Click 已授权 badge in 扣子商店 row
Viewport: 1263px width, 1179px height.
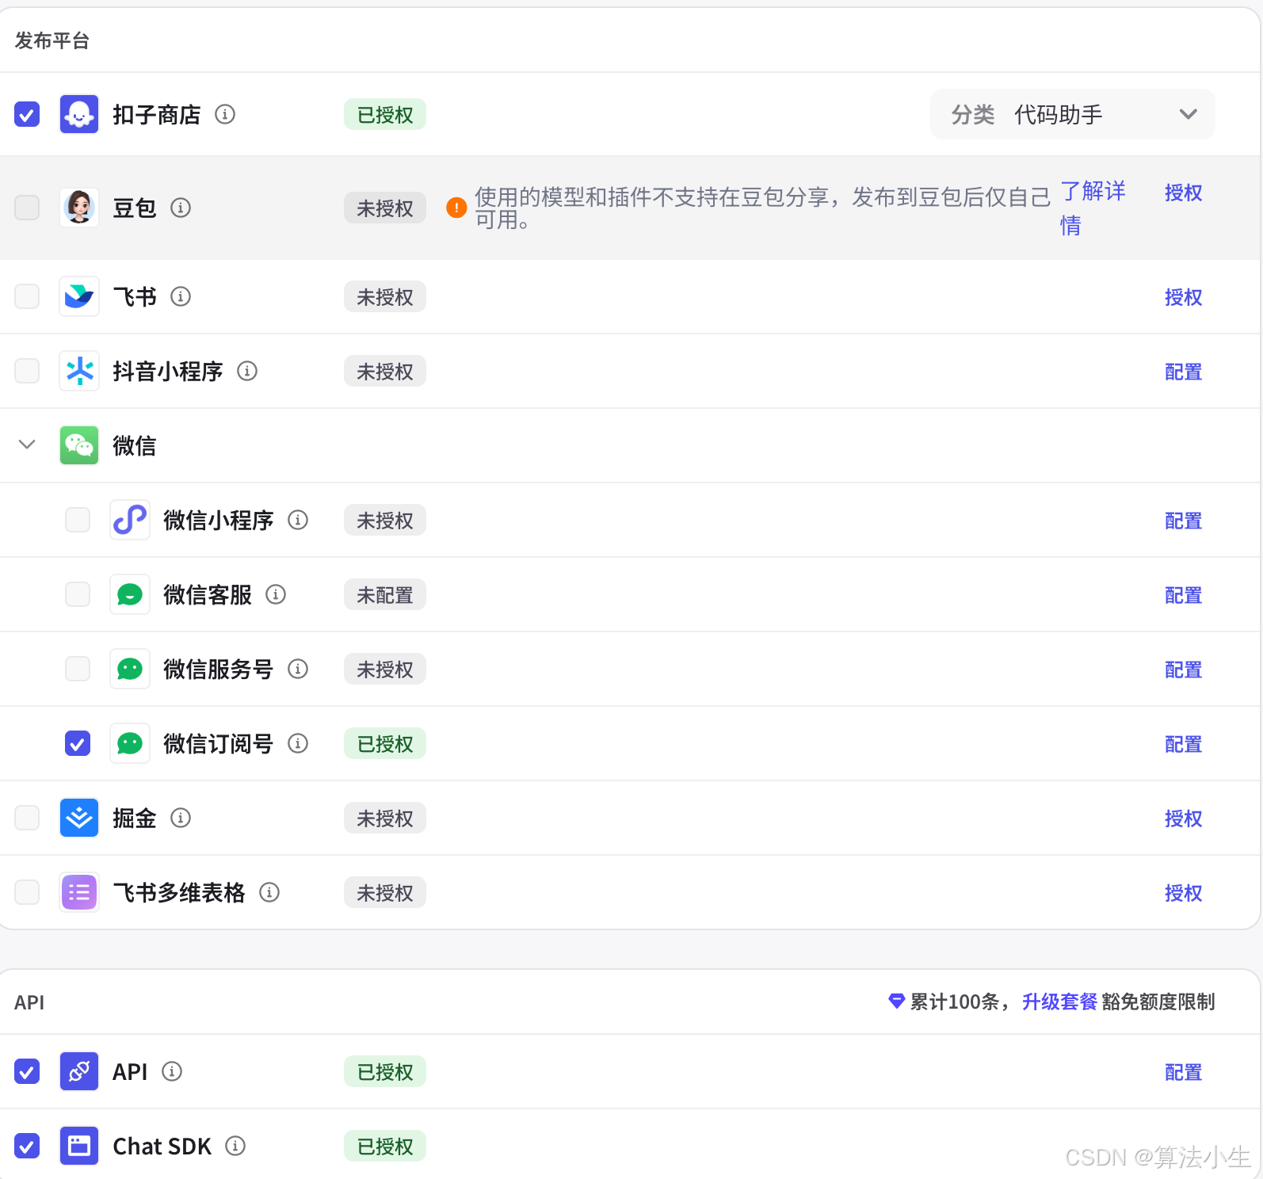coord(385,114)
